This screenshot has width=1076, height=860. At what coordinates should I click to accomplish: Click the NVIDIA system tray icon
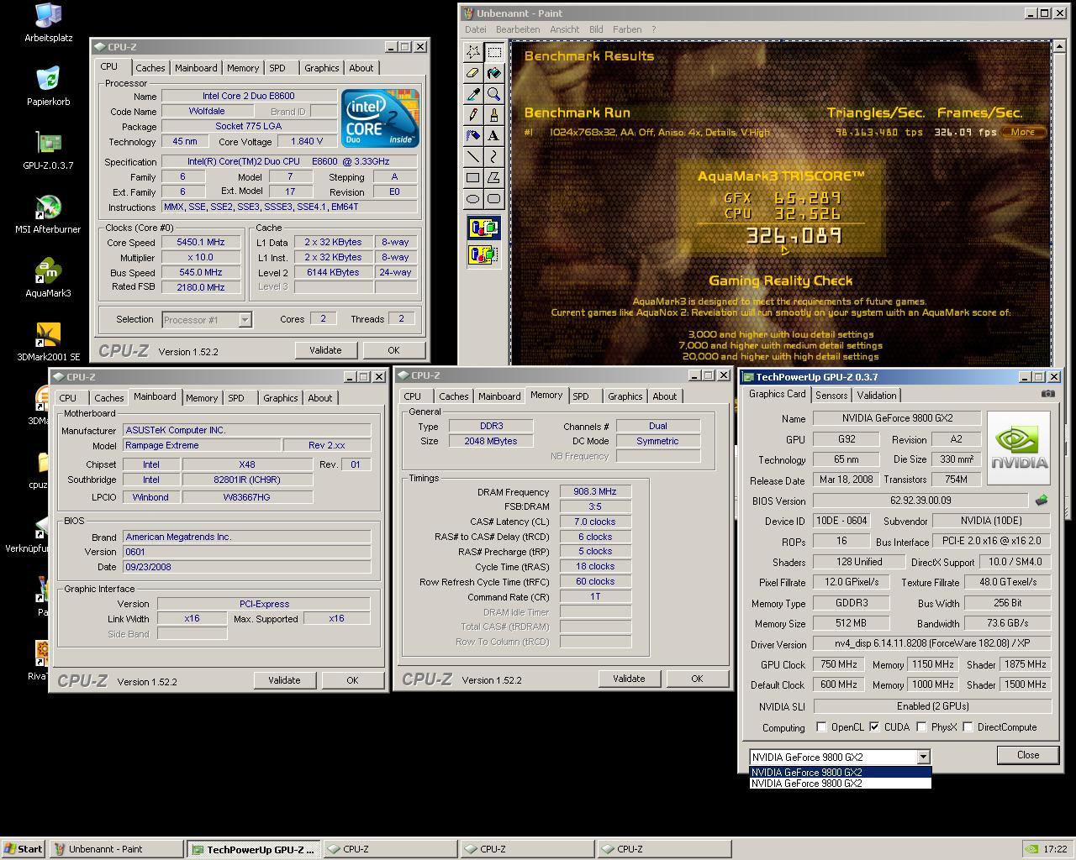[1031, 849]
